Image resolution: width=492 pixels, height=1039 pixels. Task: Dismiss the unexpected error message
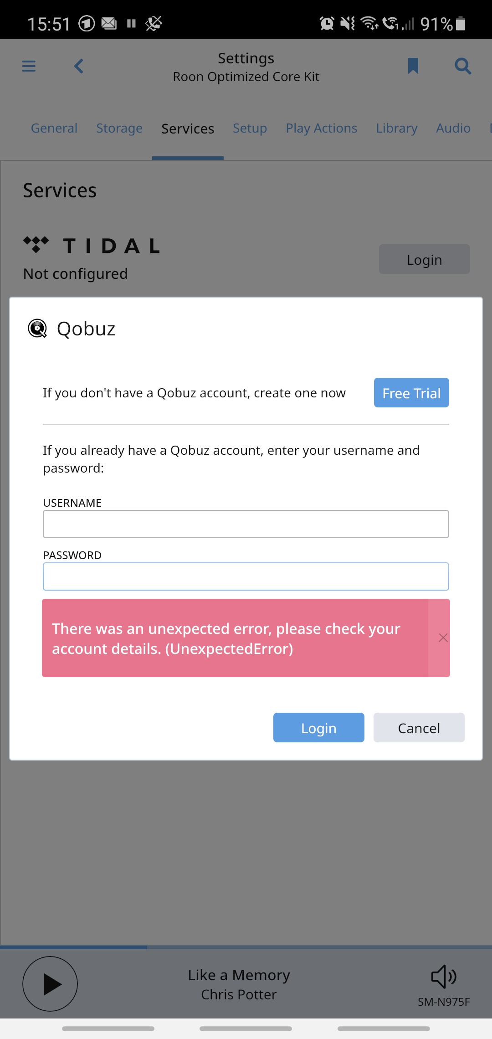pyautogui.click(x=443, y=638)
